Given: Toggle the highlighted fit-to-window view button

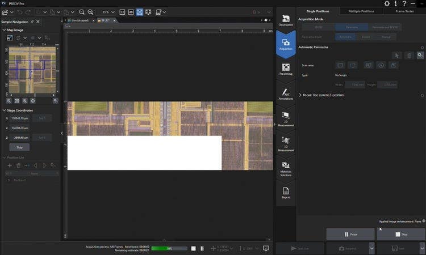Looking at the screenshot, I should (x=139, y=12).
